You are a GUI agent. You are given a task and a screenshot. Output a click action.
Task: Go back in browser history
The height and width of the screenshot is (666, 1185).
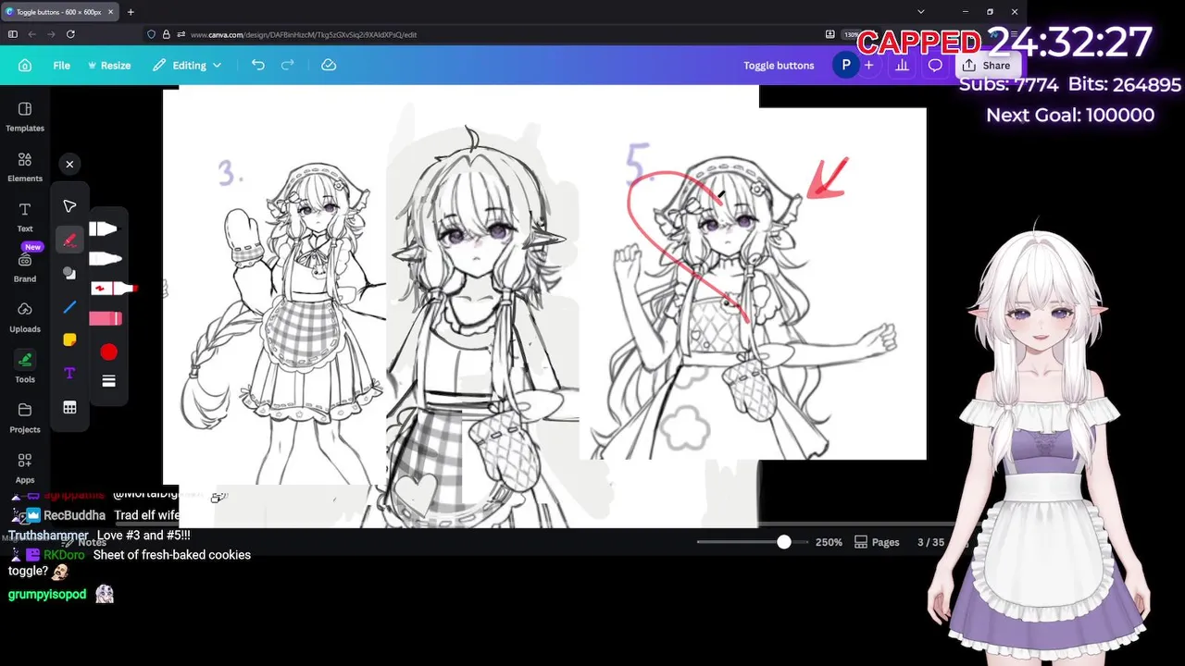pyautogui.click(x=31, y=34)
